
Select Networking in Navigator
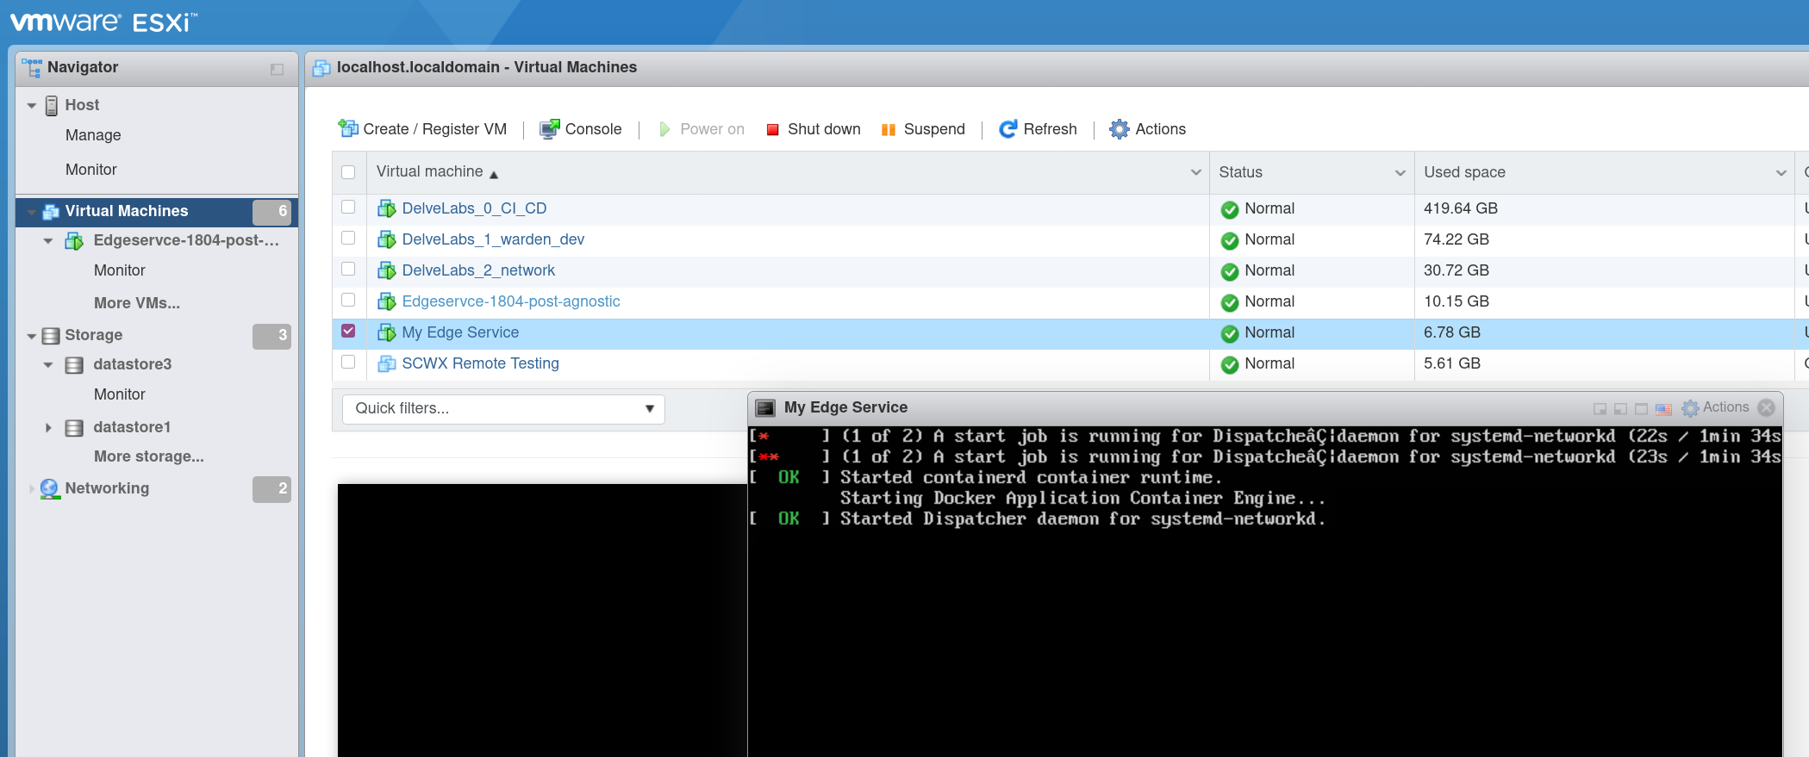(x=107, y=488)
